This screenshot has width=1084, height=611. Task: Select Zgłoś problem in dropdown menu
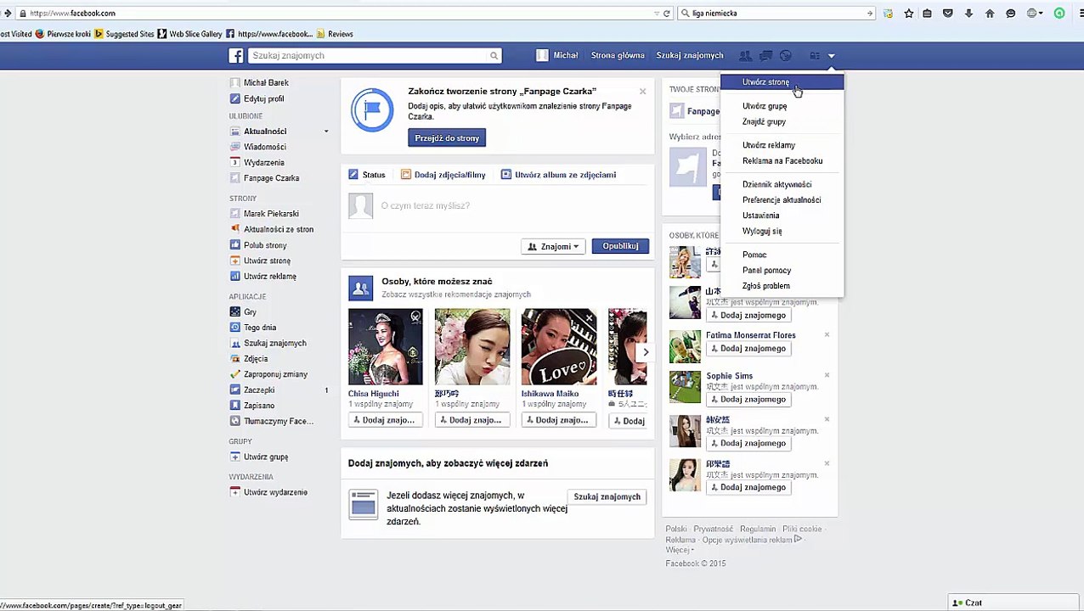[x=765, y=286]
